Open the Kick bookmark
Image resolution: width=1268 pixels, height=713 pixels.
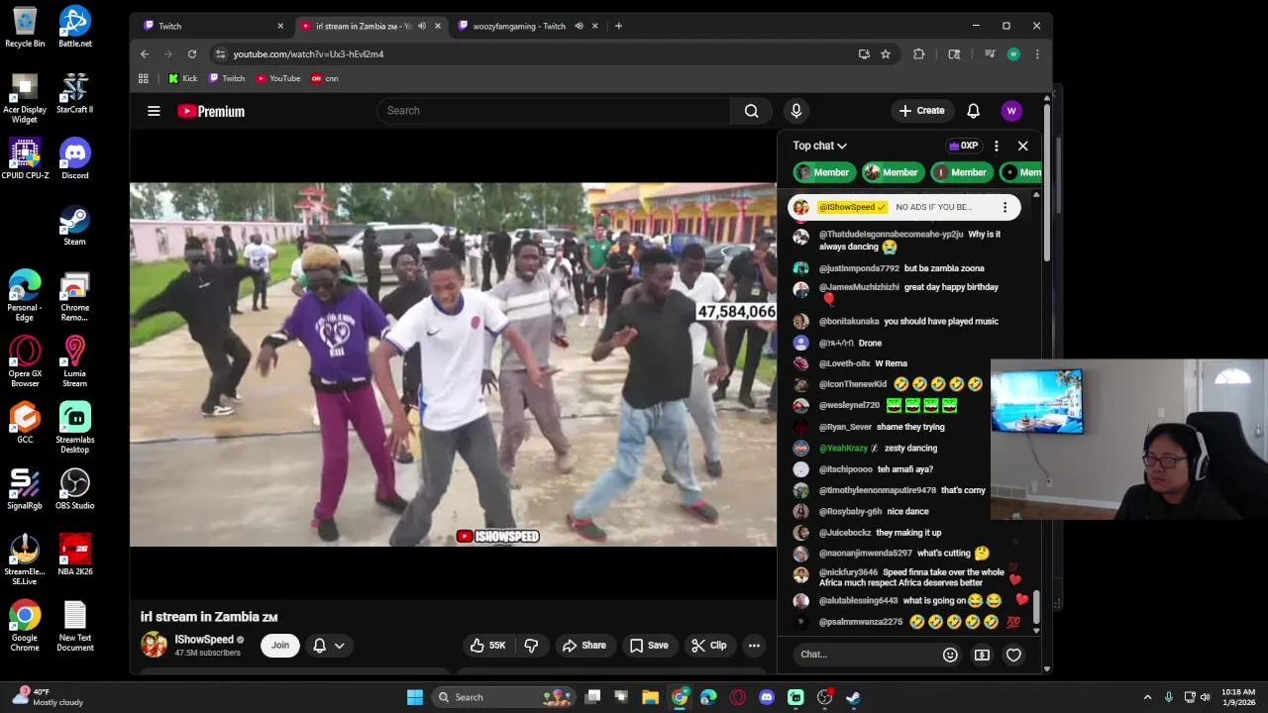[x=182, y=78]
